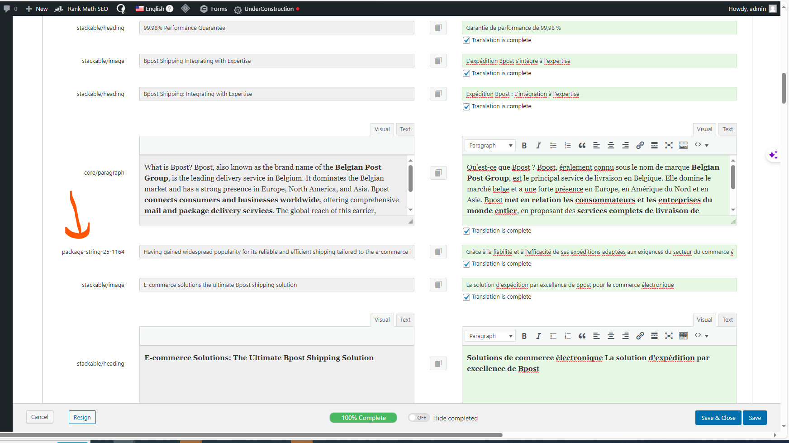The image size is (789, 443).
Task: Click the Cancel button
Action: click(40, 417)
